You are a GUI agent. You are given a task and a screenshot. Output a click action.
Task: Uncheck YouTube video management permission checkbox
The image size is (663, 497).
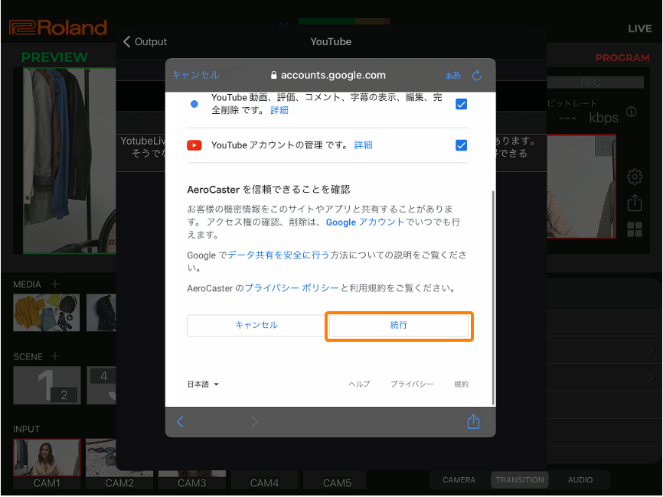(x=462, y=104)
